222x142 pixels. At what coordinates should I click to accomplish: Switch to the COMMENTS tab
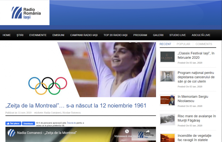(x=204, y=44)
